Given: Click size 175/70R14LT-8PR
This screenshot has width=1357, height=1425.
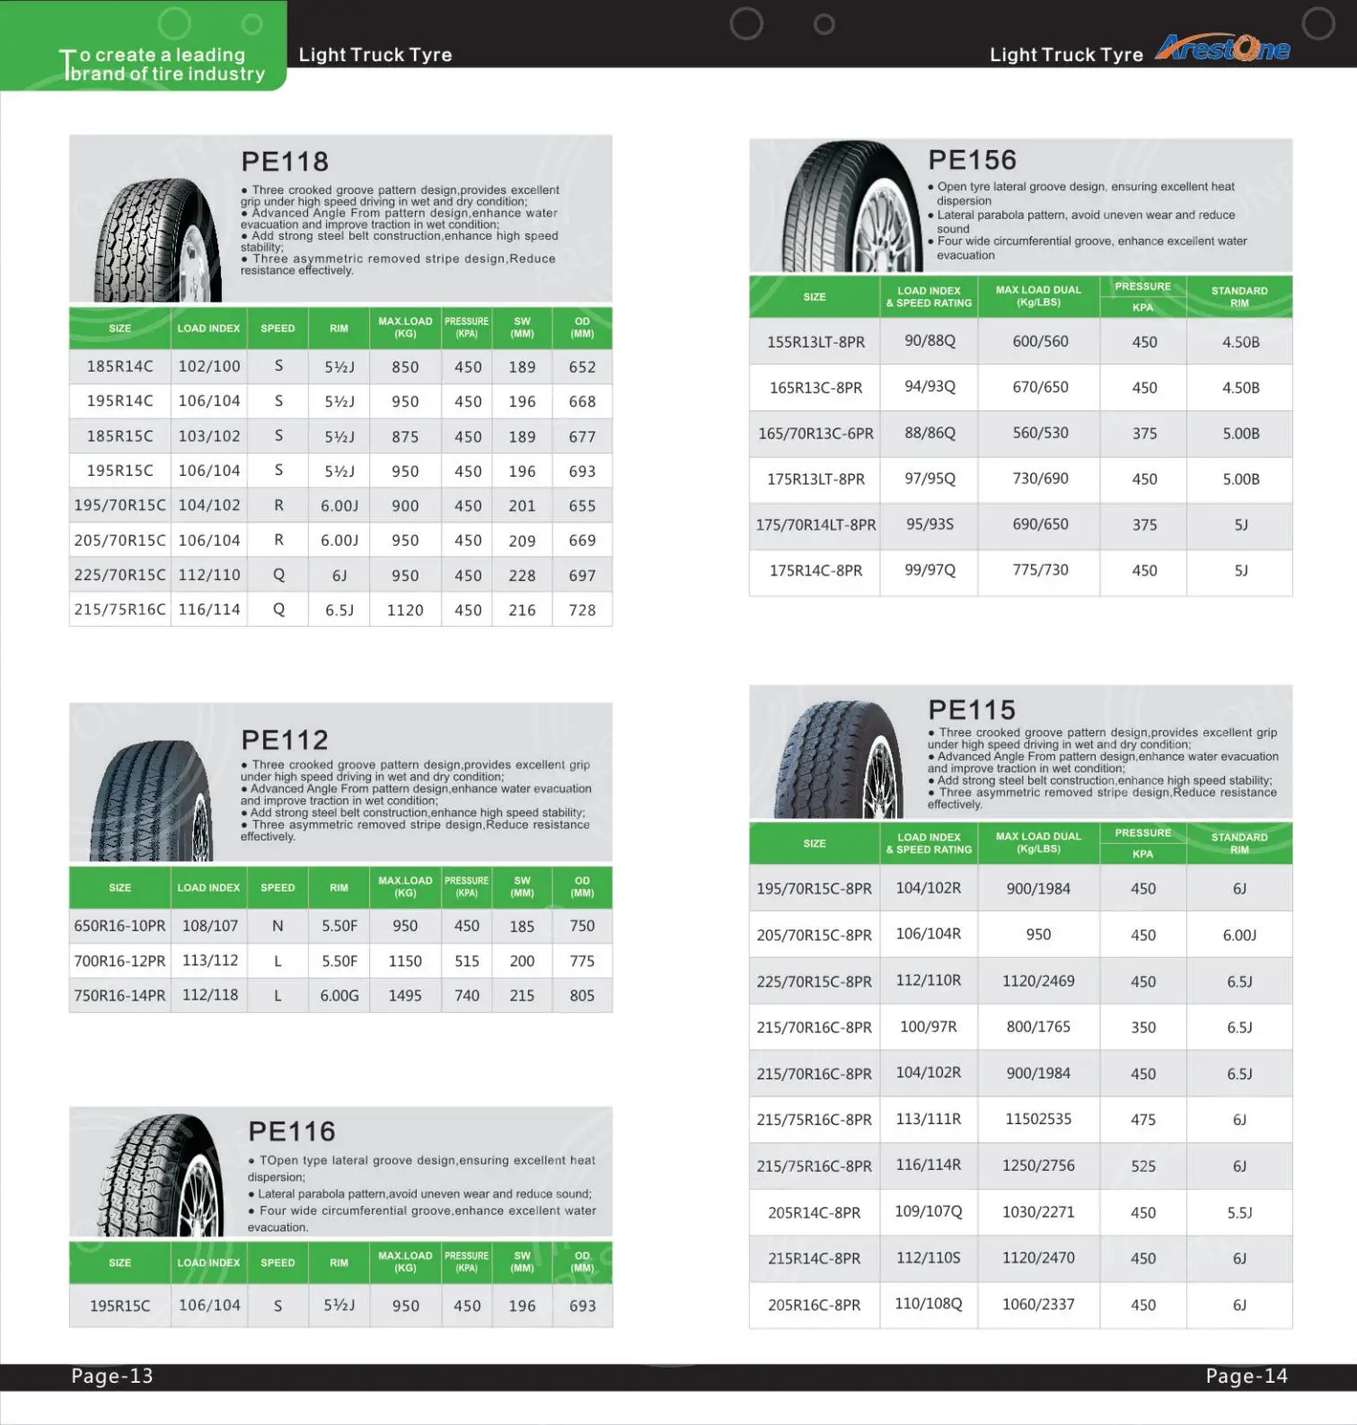Looking at the screenshot, I should coord(815,524).
